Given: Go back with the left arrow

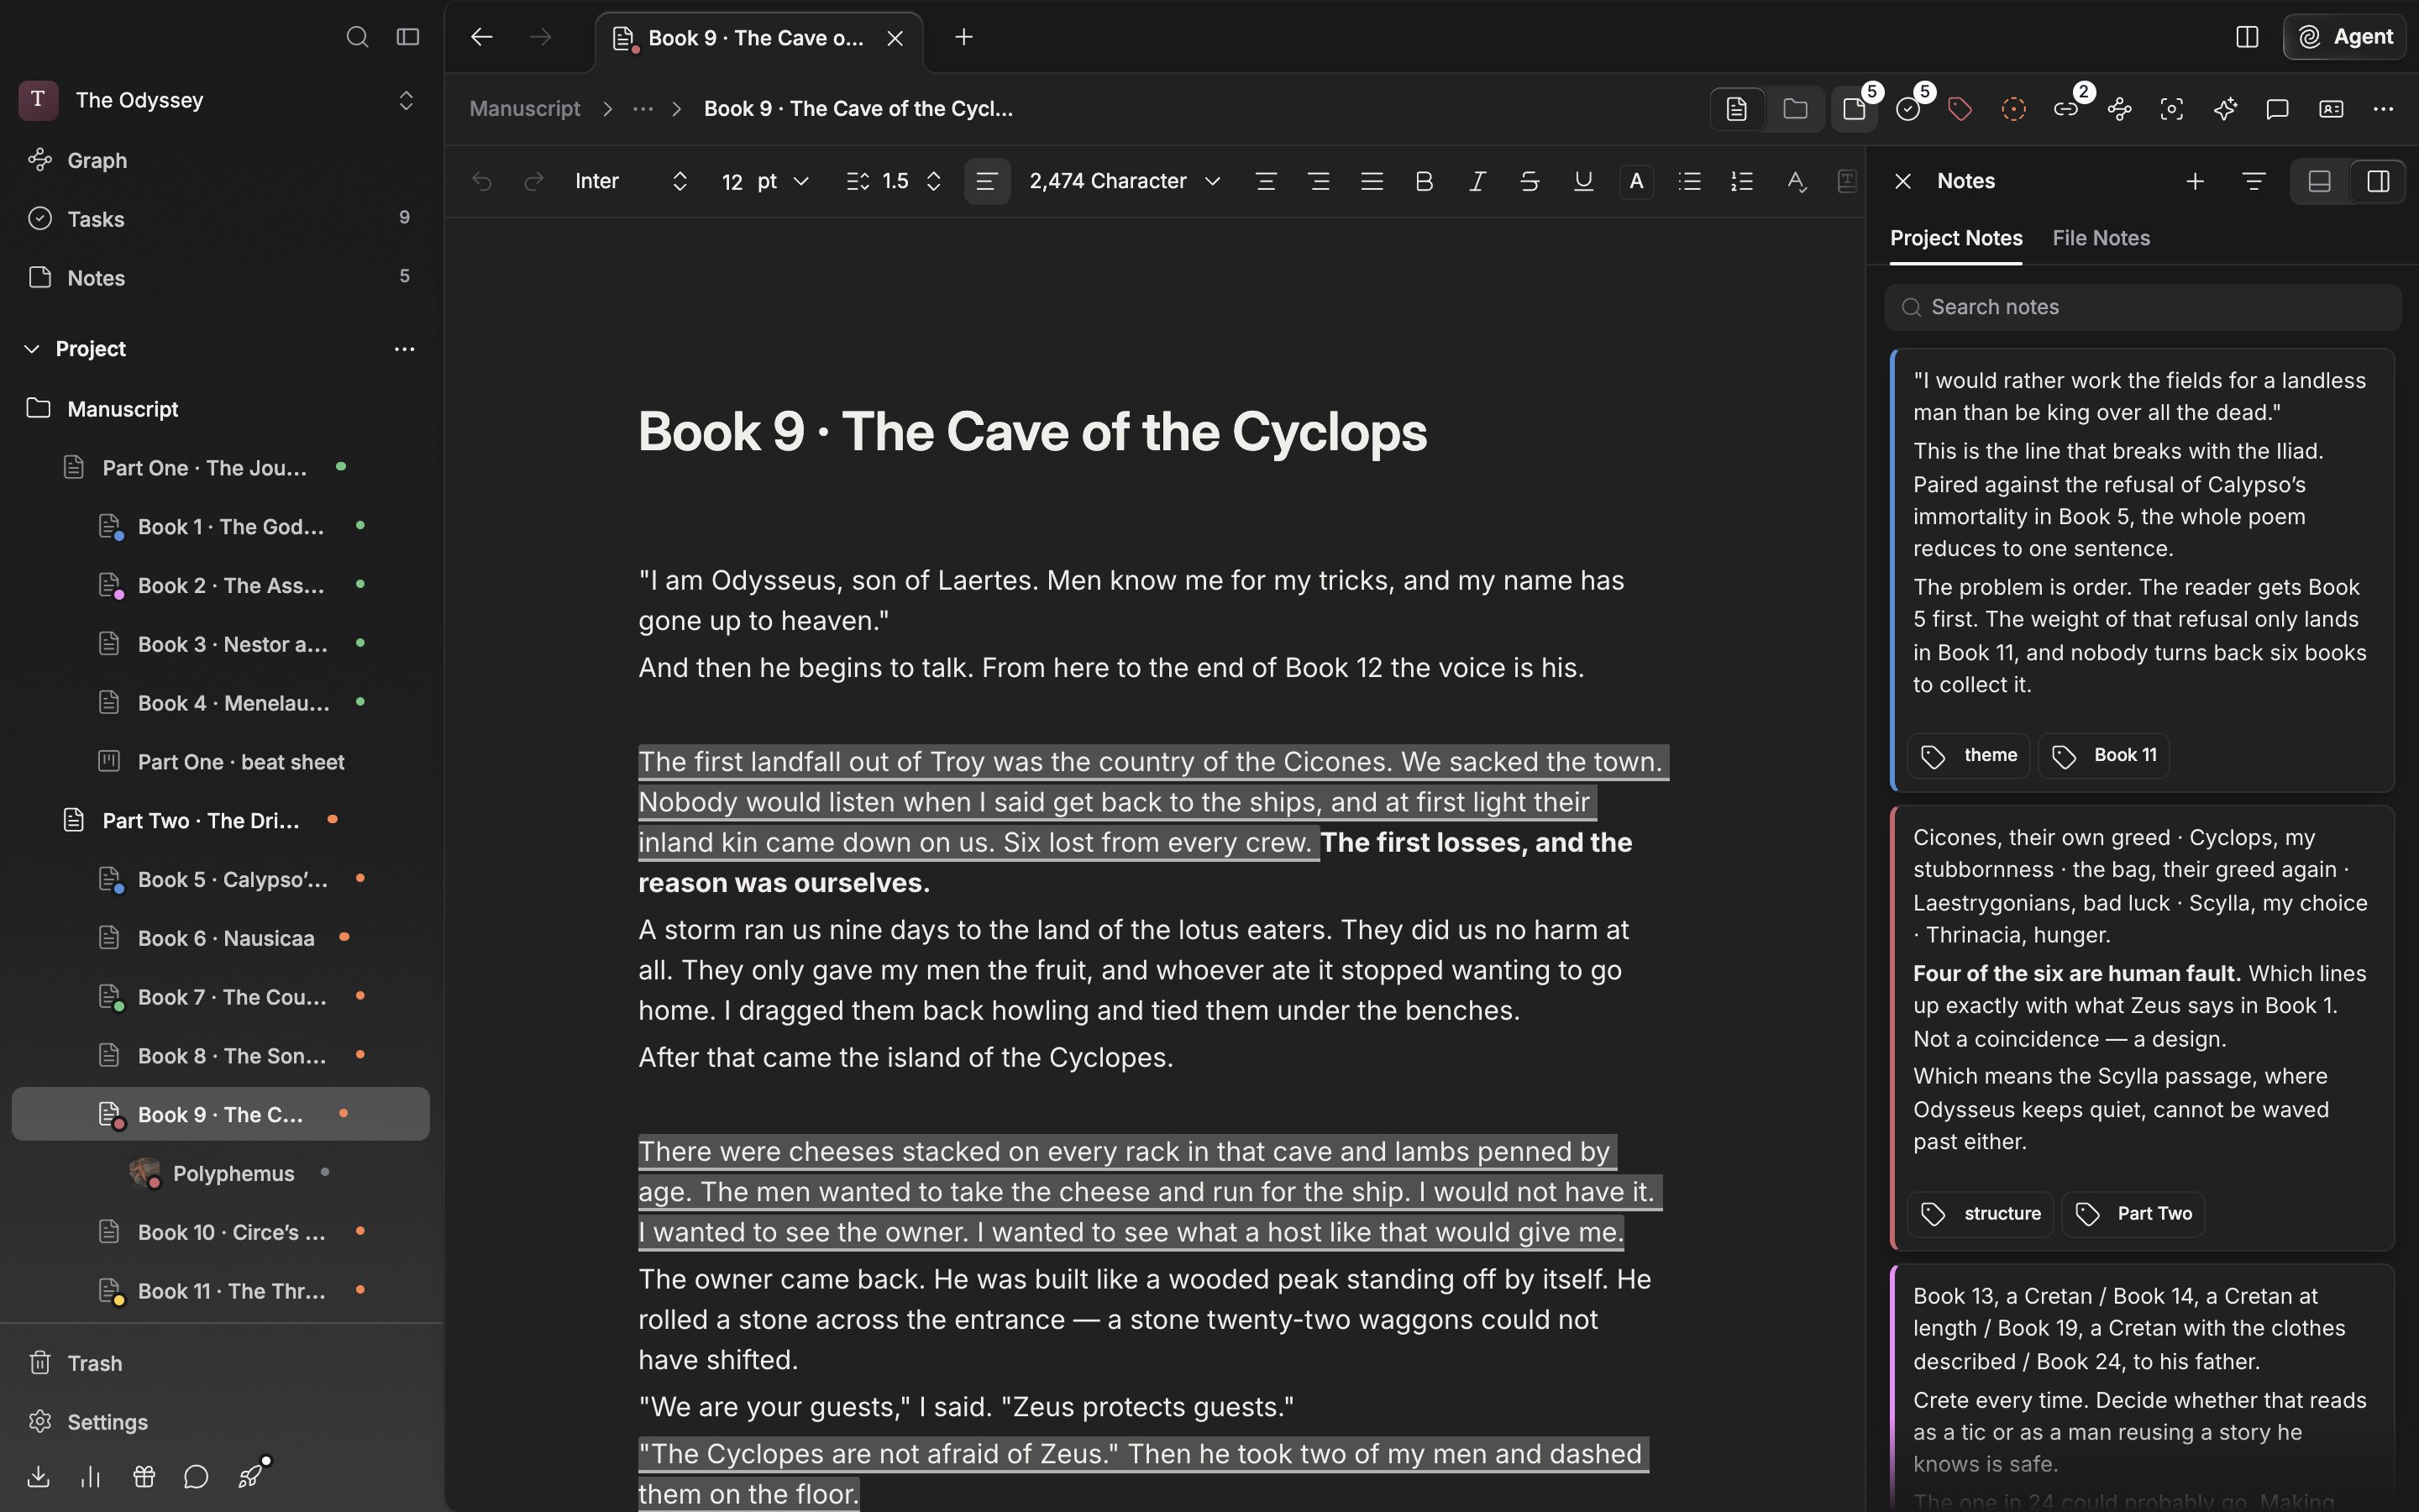Looking at the screenshot, I should coord(482,37).
